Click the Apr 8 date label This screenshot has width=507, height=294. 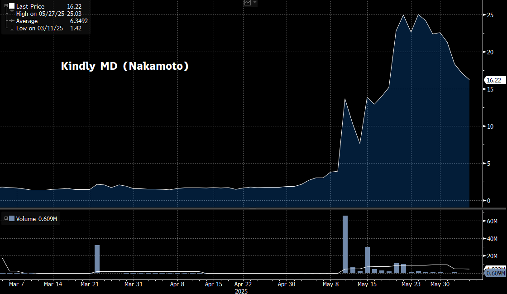[177, 284]
